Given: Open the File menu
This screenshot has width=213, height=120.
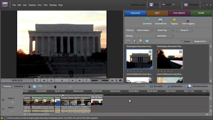Looking at the screenshot, I should [x=14, y=5].
